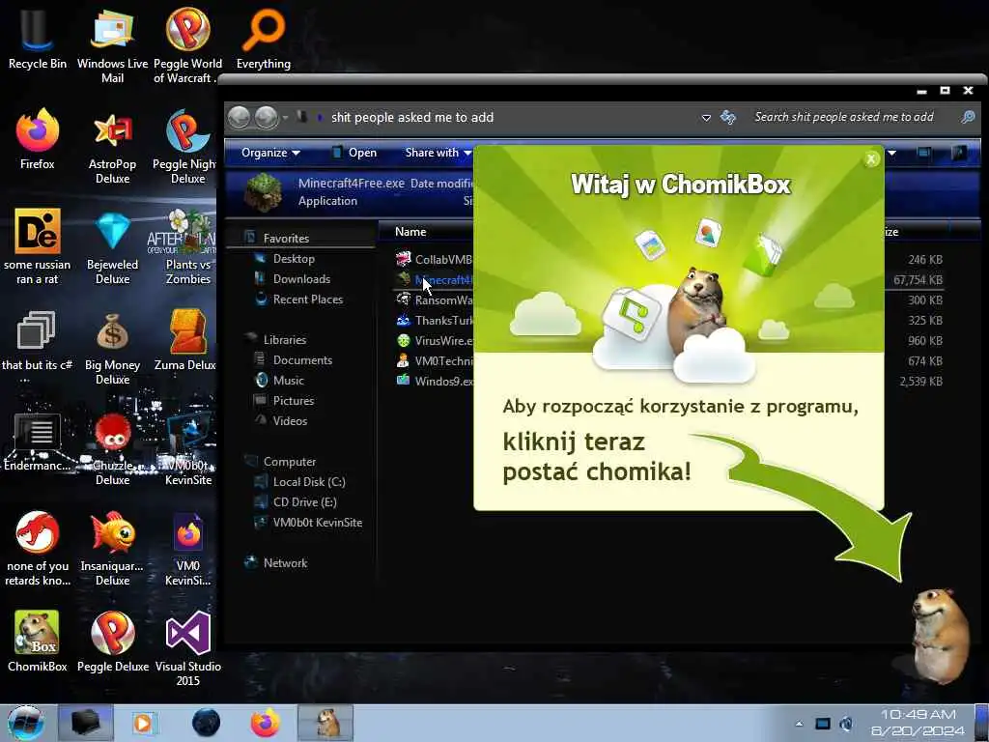Select the VM0b0t KevinSite desktop icon
Viewport: 989px width, 742px height.
coord(187,448)
